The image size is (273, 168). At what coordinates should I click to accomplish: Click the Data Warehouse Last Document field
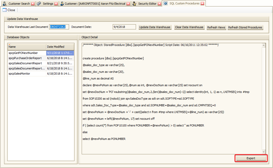(59, 27)
